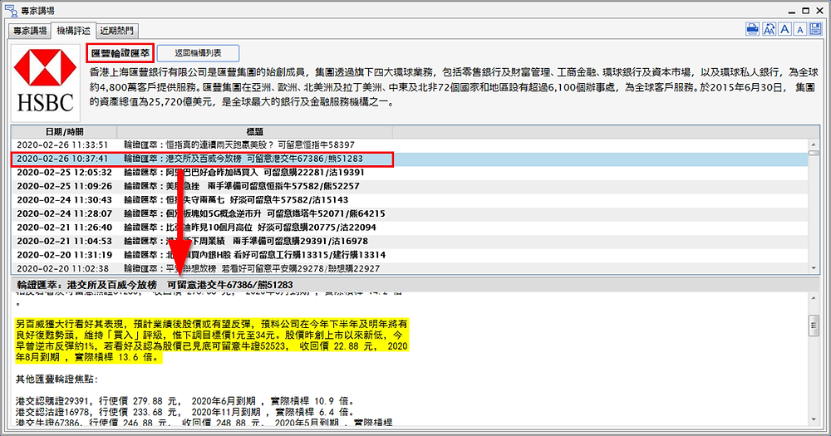Click the layout toggle icon beside small A
Screen dimensions: 831x436
(815, 29)
